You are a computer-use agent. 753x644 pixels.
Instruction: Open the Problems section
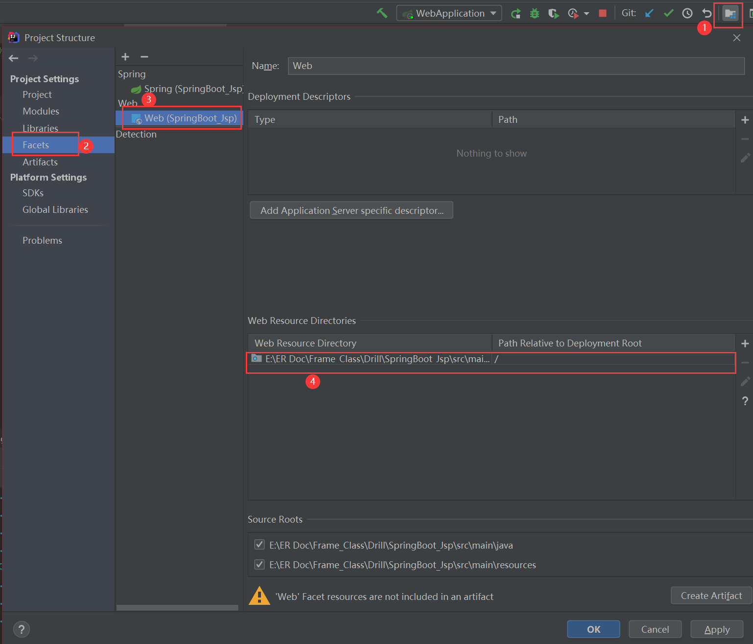coord(42,240)
